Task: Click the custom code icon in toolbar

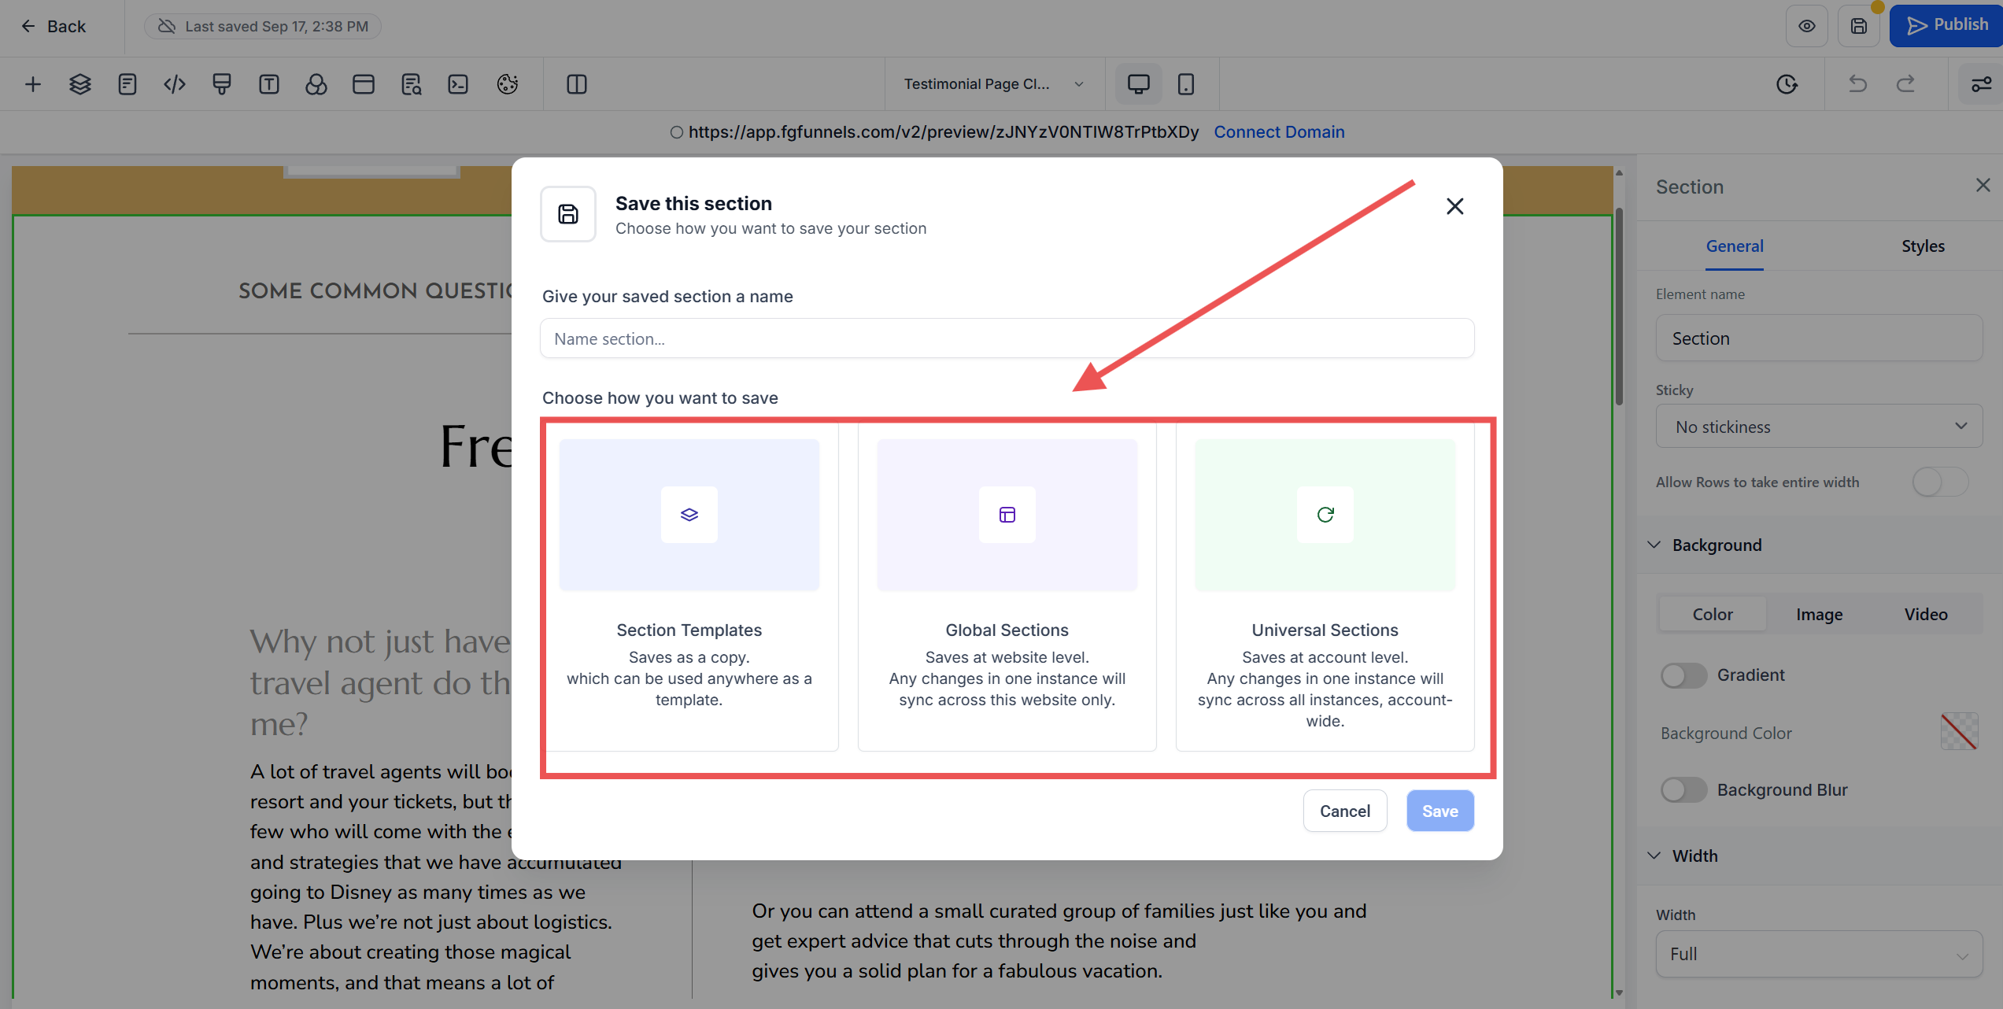Action: [x=174, y=84]
